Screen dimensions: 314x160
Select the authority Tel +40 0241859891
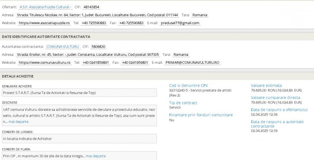[96, 63]
